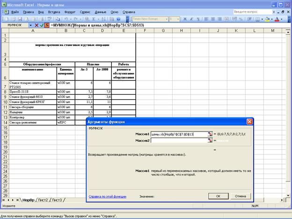This screenshot has width=292, height=219.
Task: Click OK in function arguments dialog
Action: click(218, 196)
